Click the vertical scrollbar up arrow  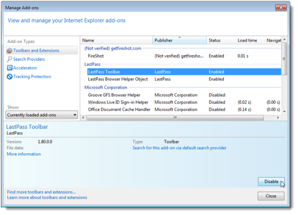(284, 40)
